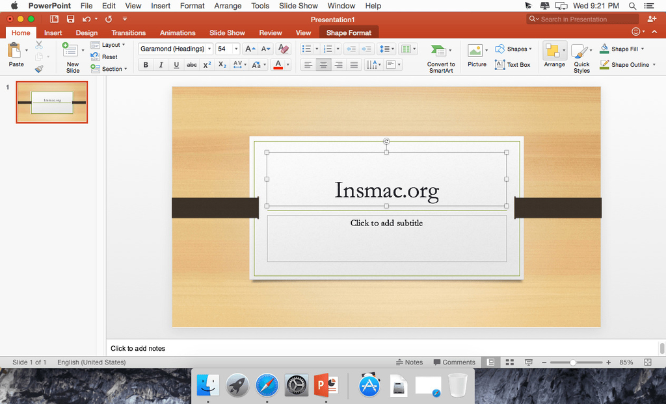Open the Garamond font name dropdown
666x404 pixels.
[209, 49]
